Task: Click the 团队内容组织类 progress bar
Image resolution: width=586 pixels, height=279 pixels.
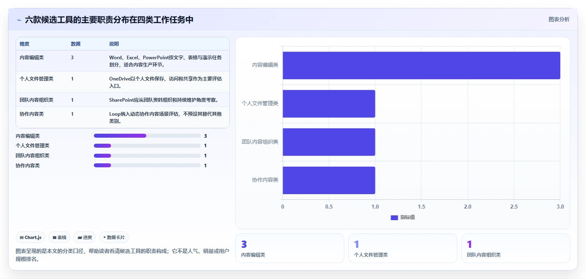Action: [x=147, y=156]
